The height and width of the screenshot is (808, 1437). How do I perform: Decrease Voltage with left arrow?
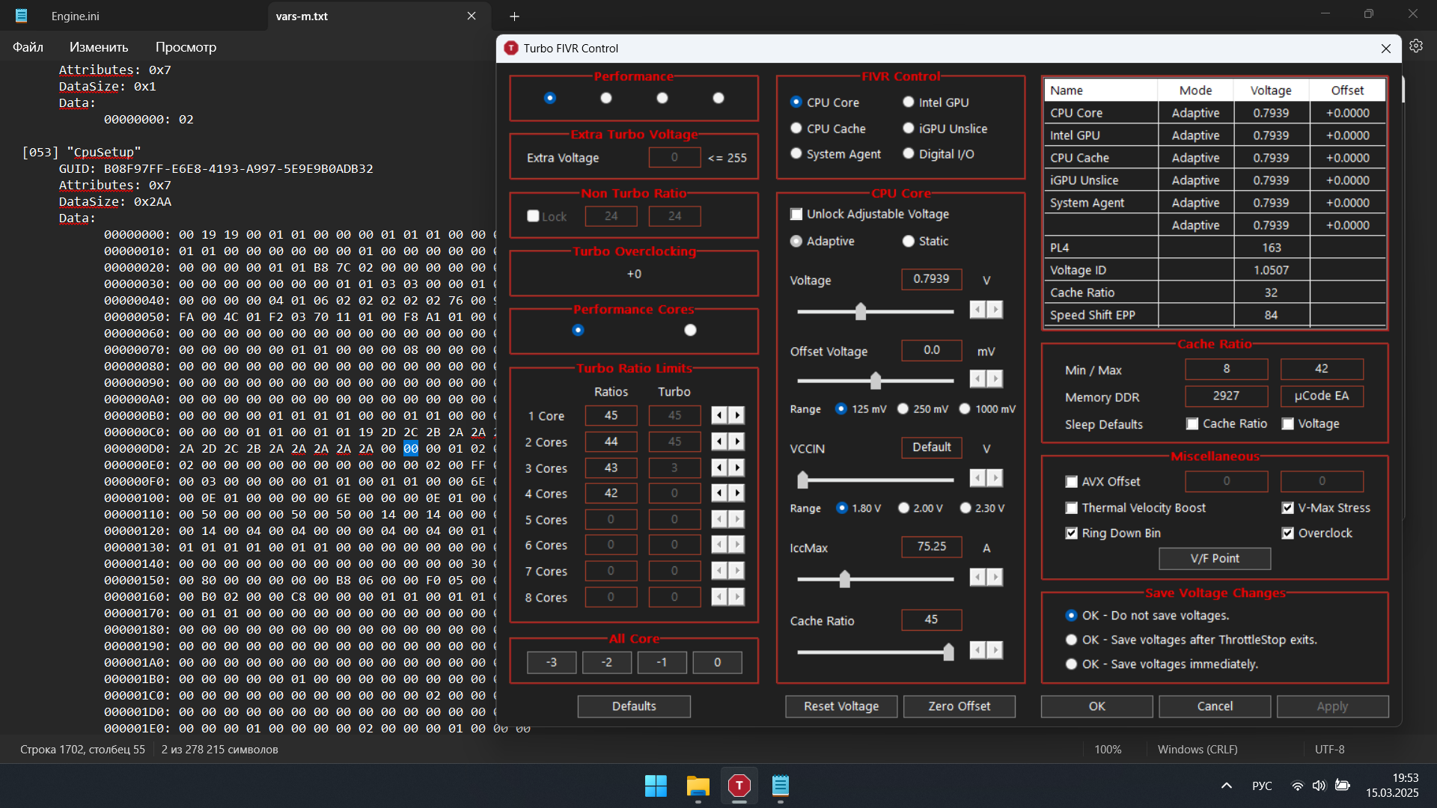coord(977,310)
